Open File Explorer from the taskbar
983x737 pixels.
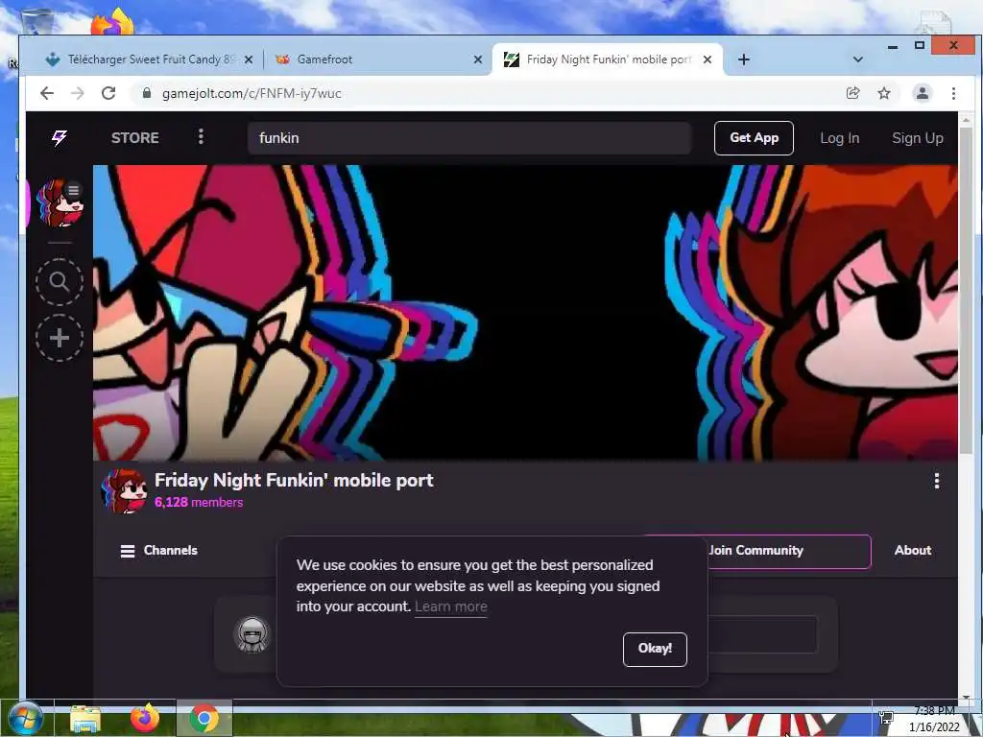click(85, 718)
